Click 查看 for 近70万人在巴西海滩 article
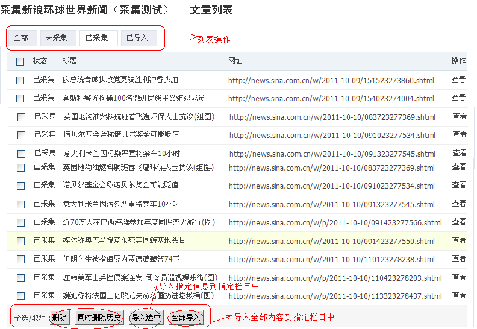Image resolution: width=477 pixels, height=329 pixels. 460,222
